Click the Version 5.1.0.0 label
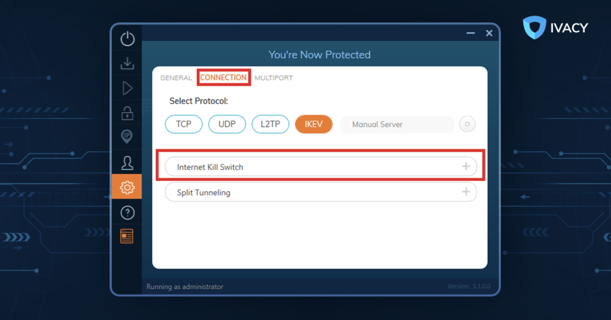The width and height of the screenshot is (611, 320). pos(468,286)
